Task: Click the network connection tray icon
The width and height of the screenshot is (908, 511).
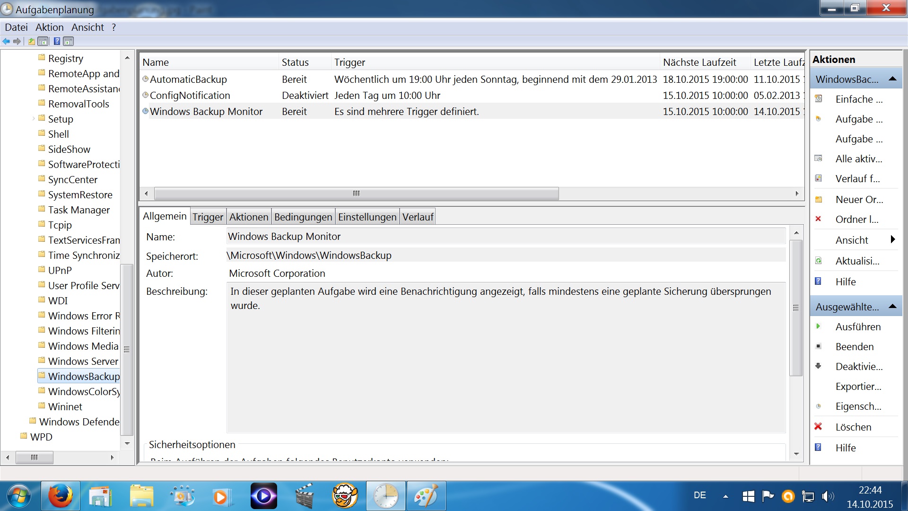Action: click(808, 496)
